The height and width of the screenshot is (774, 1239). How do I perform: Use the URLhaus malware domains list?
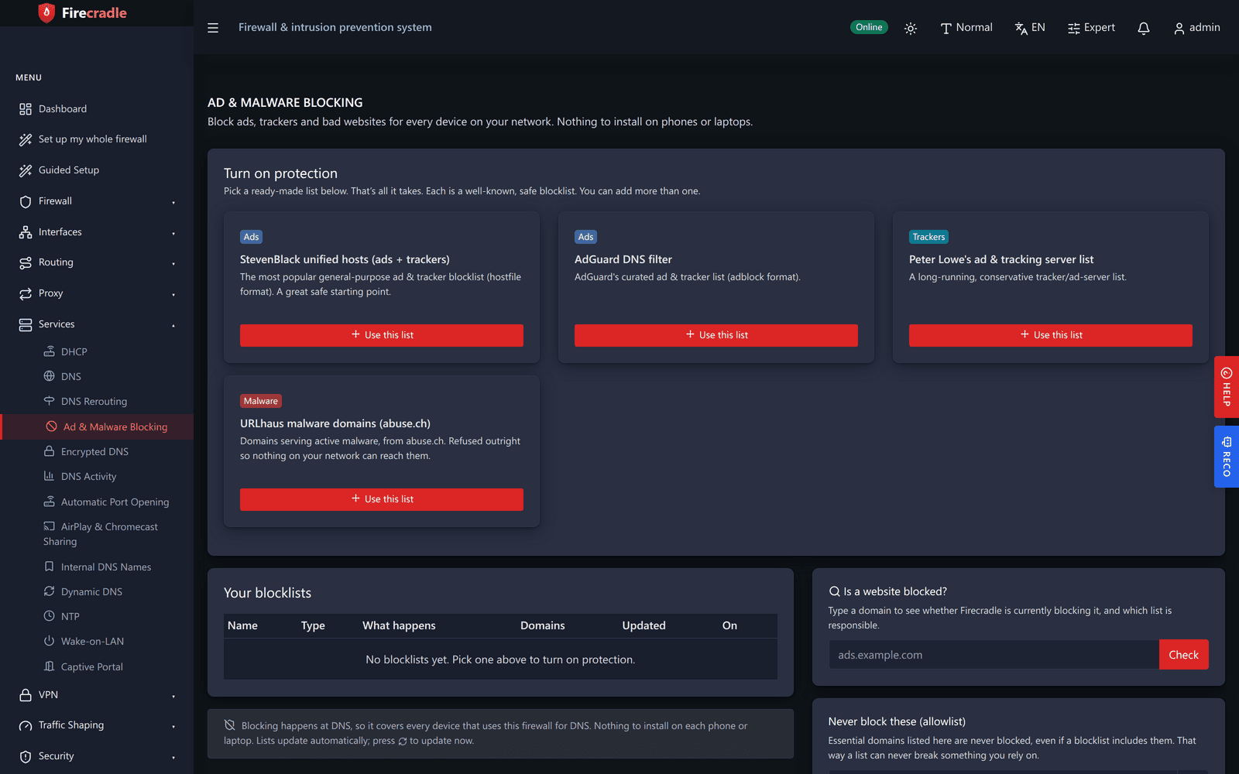click(382, 499)
